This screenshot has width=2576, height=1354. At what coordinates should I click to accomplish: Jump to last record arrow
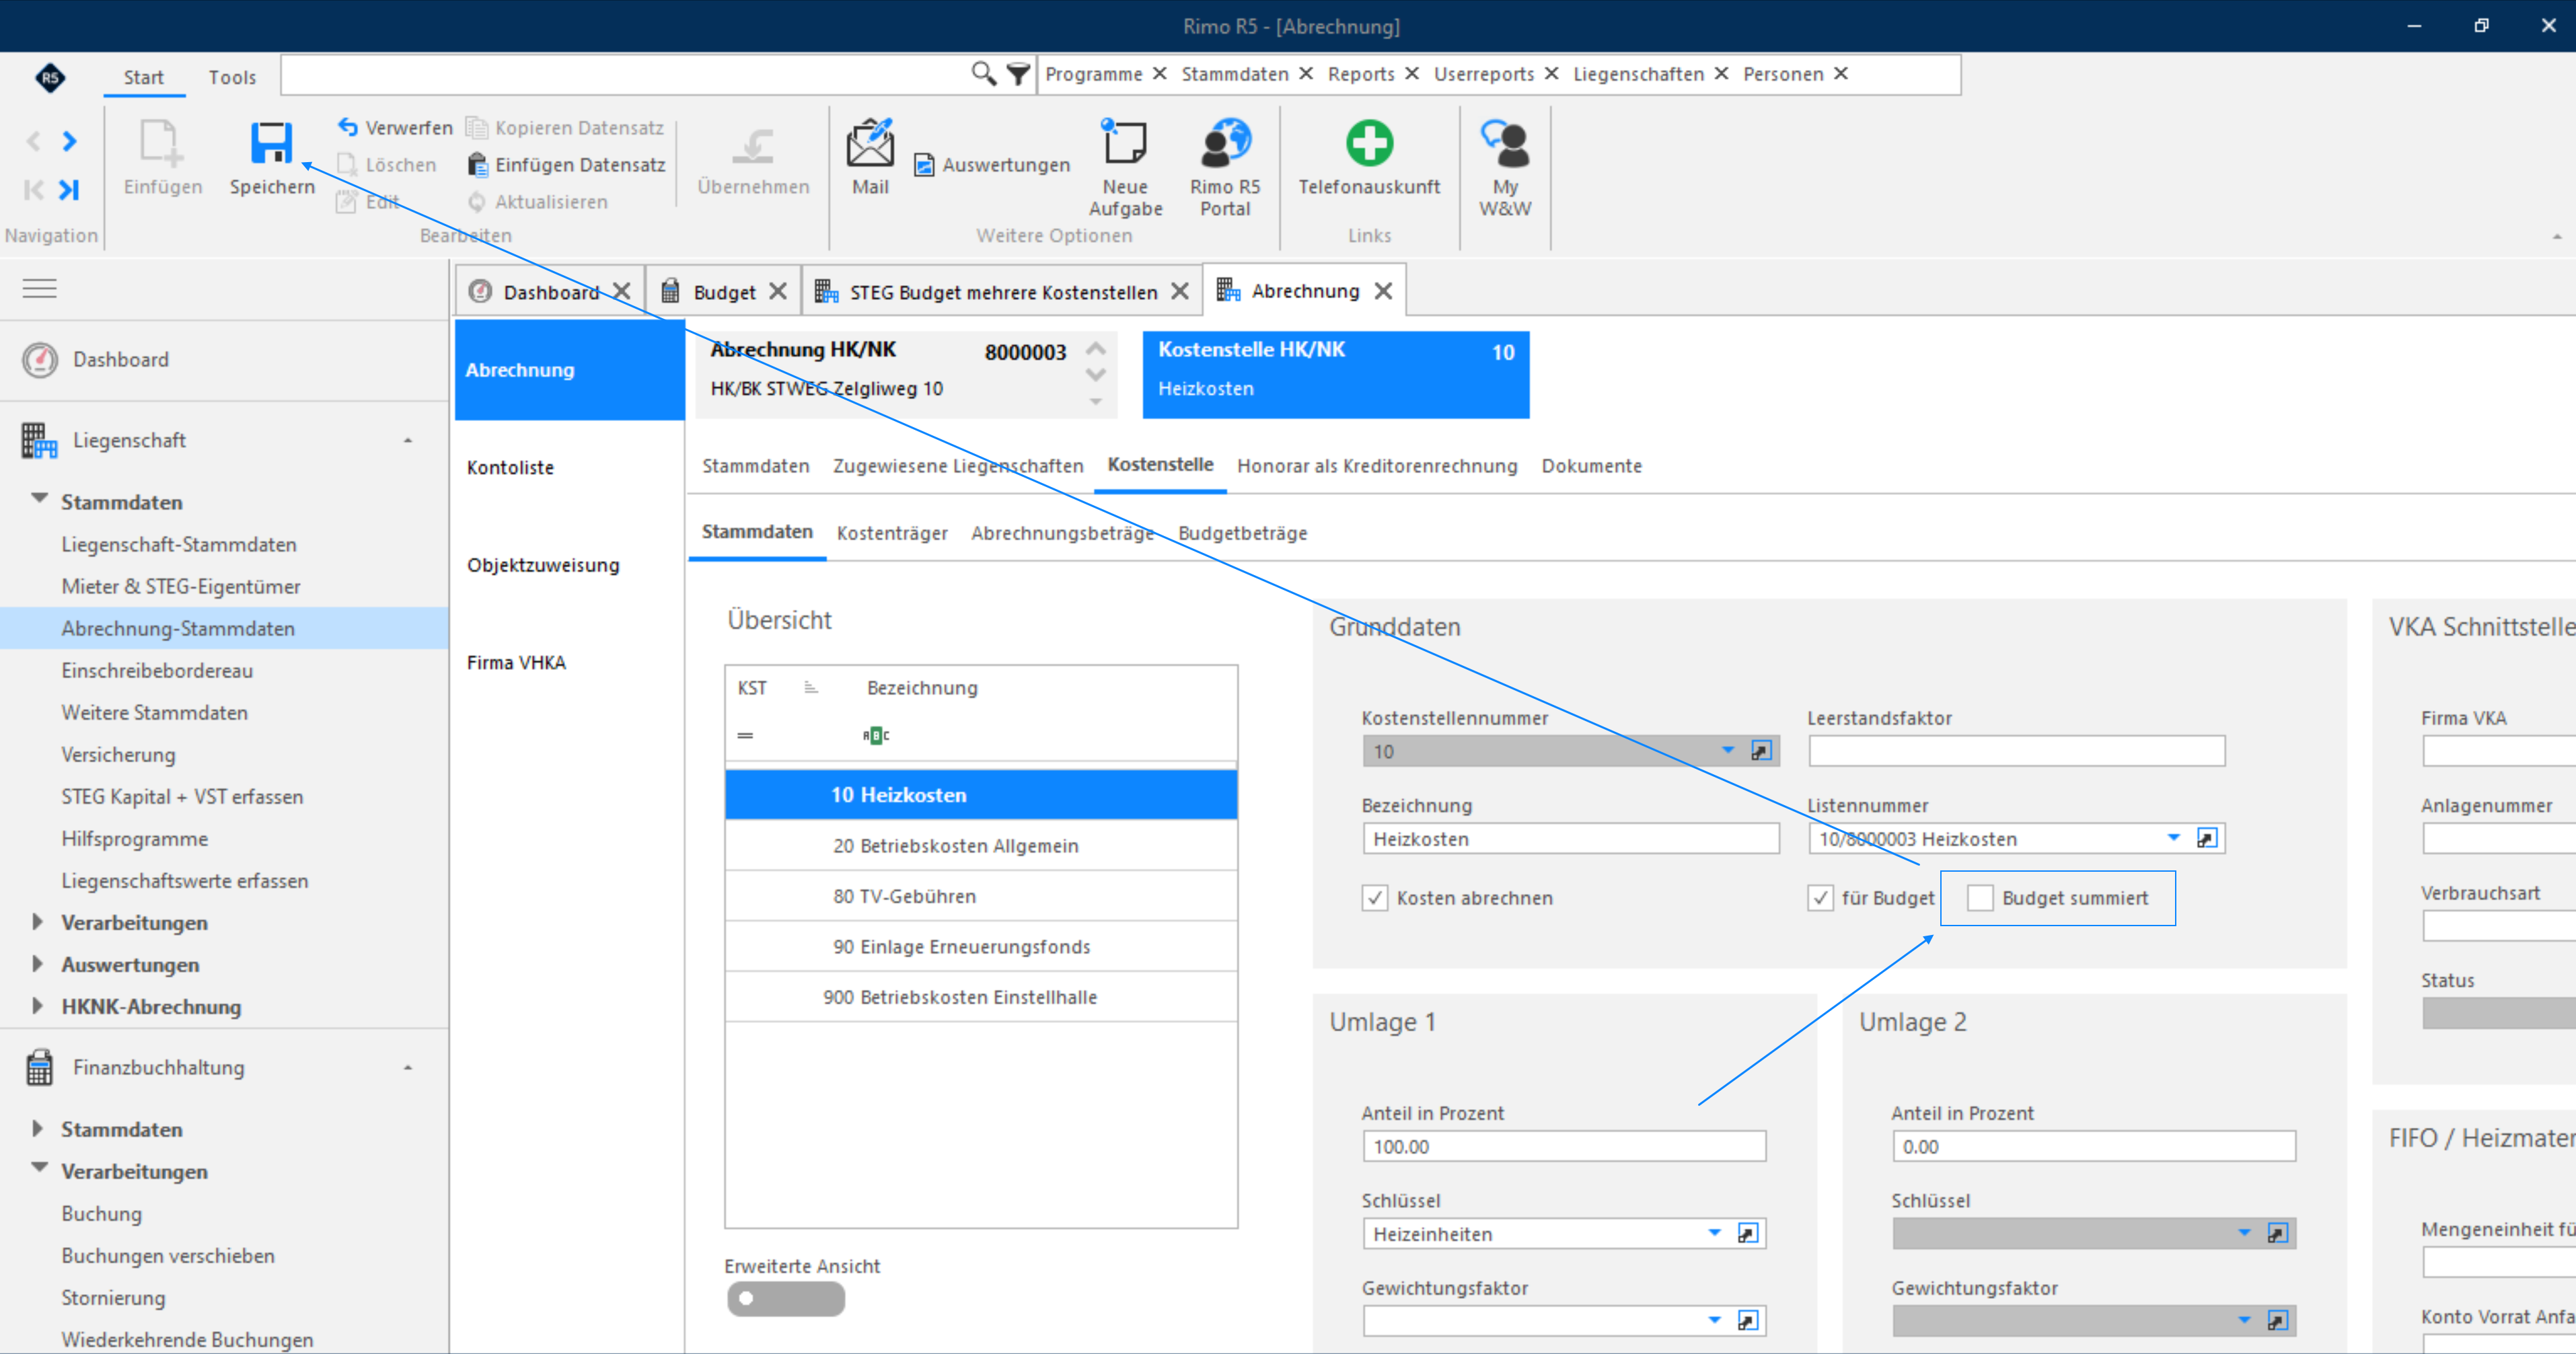coord(68,189)
